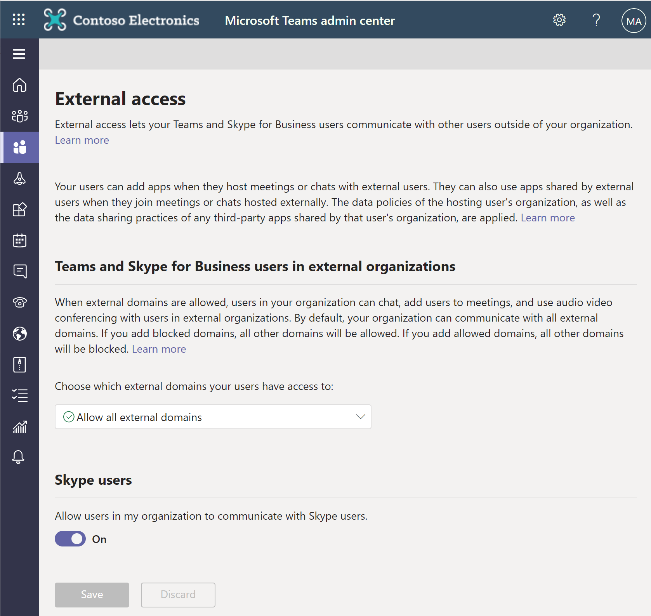Click the External access page heading
Image resolution: width=651 pixels, height=616 pixels.
120,99
